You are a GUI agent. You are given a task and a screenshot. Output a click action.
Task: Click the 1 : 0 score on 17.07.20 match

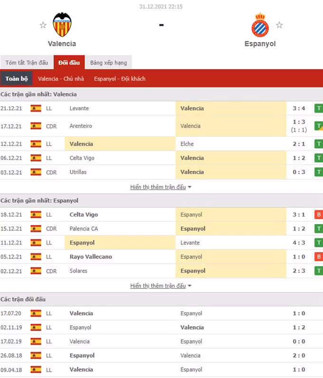299,313
